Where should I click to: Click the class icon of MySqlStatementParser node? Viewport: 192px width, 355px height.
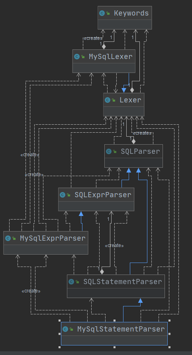pyautogui.click(x=65, y=329)
